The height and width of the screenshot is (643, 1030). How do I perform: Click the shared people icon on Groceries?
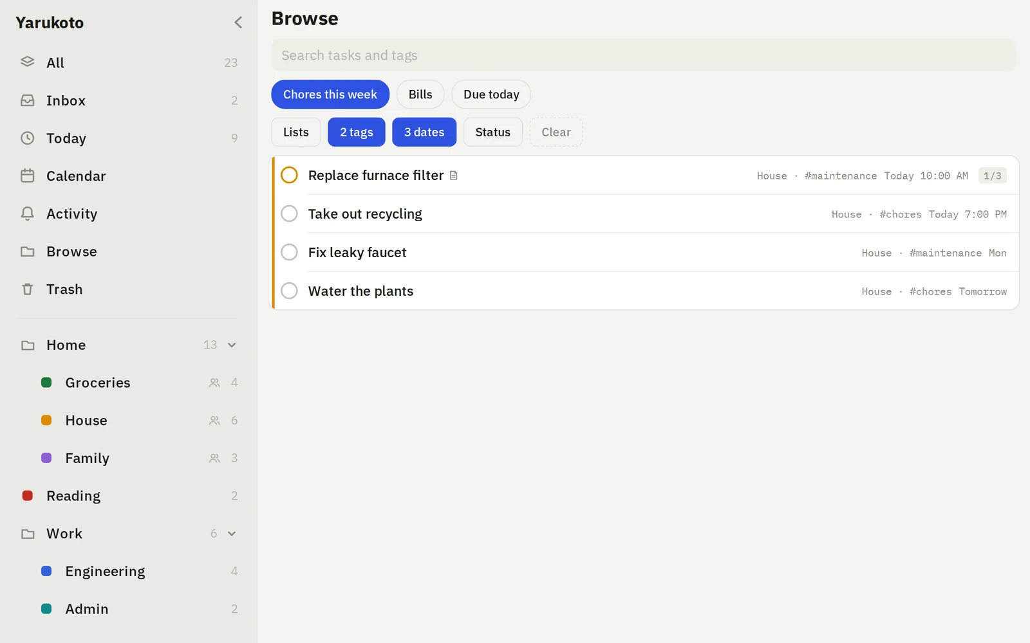pyautogui.click(x=214, y=383)
